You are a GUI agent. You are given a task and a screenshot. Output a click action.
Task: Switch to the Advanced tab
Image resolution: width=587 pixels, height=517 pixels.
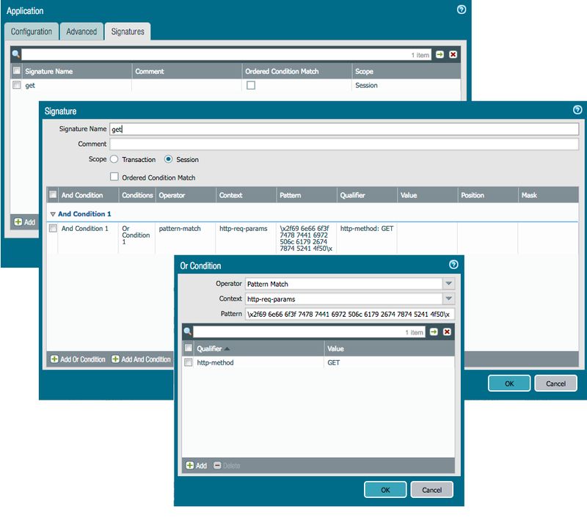pos(81,32)
